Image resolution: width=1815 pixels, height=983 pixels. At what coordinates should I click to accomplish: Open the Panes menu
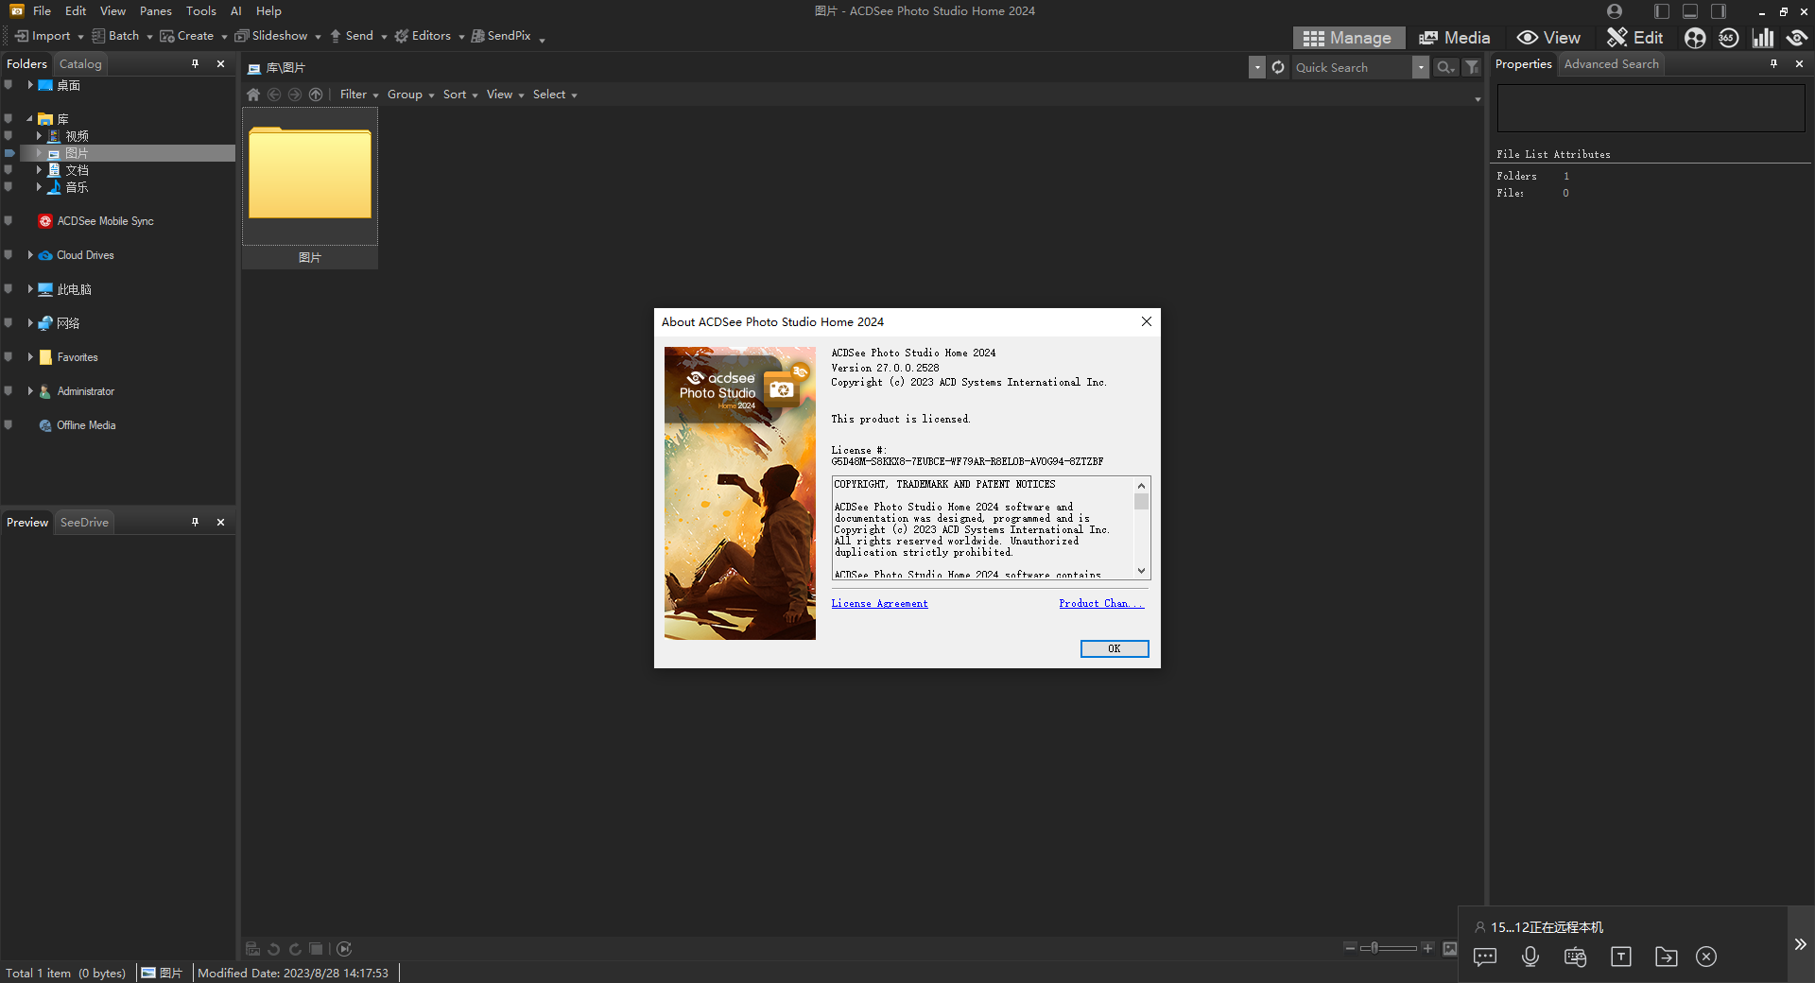(x=156, y=11)
